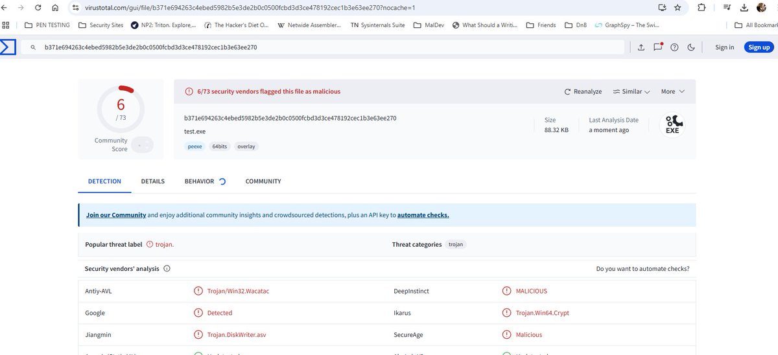Image resolution: width=778 pixels, height=355 pixels.
Task: Go to browser home page
Action: pyautogui.click(x=55, y=8)
